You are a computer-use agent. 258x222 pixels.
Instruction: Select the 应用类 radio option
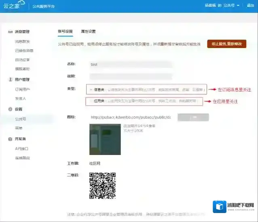click(91, 101)
